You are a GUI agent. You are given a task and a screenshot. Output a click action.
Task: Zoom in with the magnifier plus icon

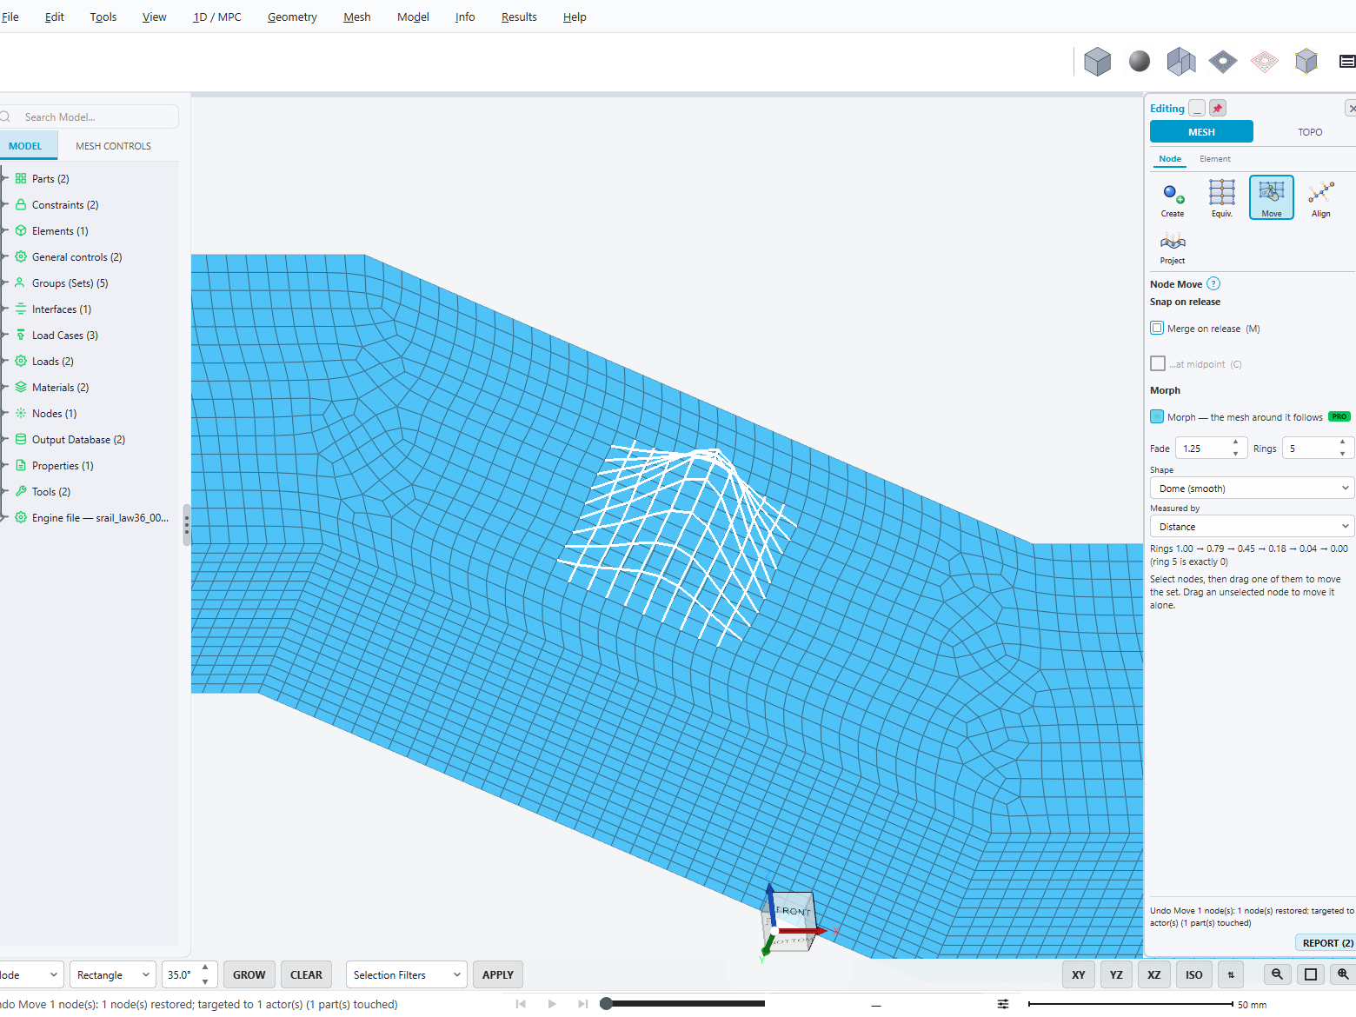pyautogui.click(x=1343, y=974)
